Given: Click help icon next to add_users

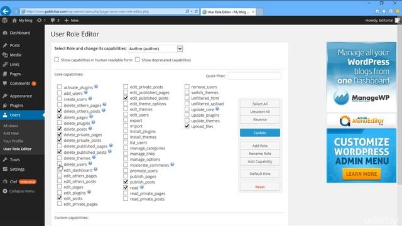Looking at the screenshot, I should pyautogui.click(x=85, y=92).
